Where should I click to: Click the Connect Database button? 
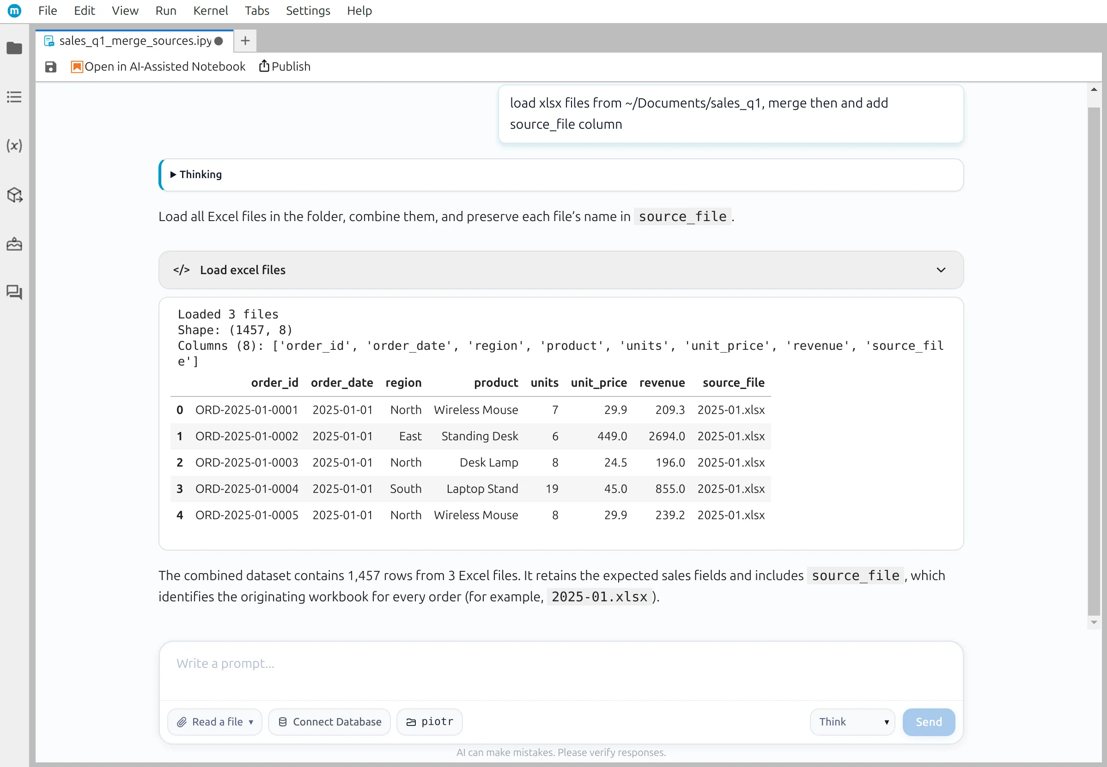click(329, 722)
